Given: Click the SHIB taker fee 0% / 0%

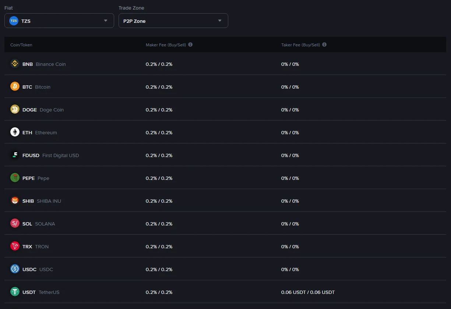Looking at the screenshot, I should [290, 201].
